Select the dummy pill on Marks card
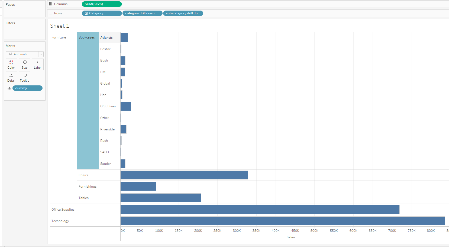 point(27,88)
